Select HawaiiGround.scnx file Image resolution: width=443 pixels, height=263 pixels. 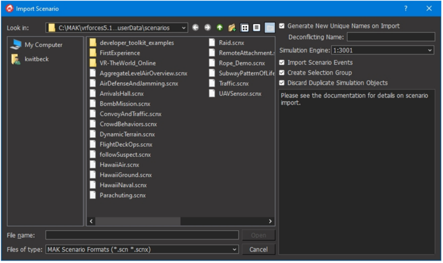(121, 175)
